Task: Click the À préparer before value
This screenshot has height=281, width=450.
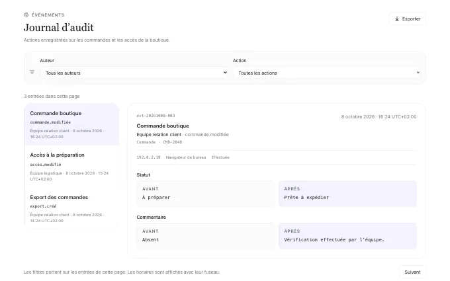Action: [156, 197]
